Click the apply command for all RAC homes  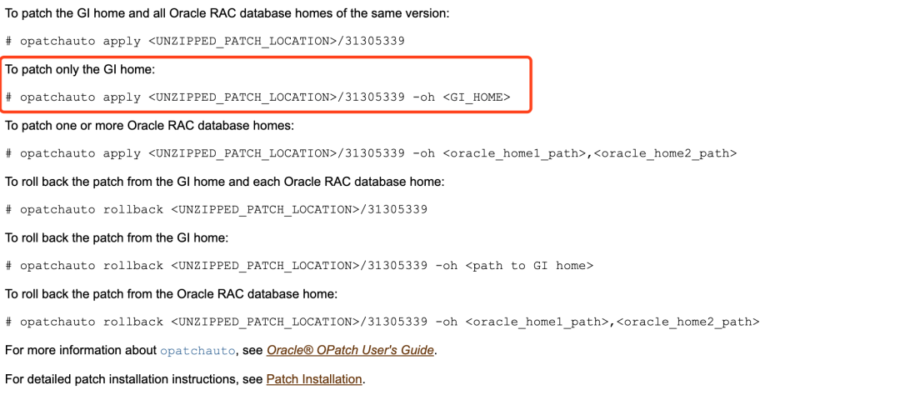click(x=206, y=41)
